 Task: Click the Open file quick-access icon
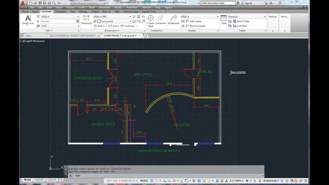[x=35, y=3]
